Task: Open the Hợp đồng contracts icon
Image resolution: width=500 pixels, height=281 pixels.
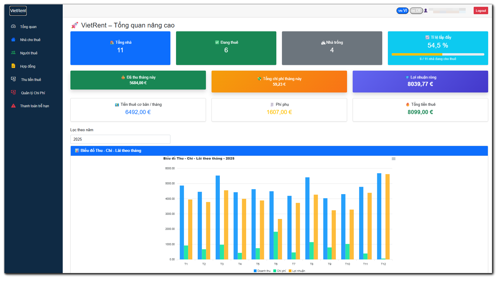Action: [x=13, y=66]
